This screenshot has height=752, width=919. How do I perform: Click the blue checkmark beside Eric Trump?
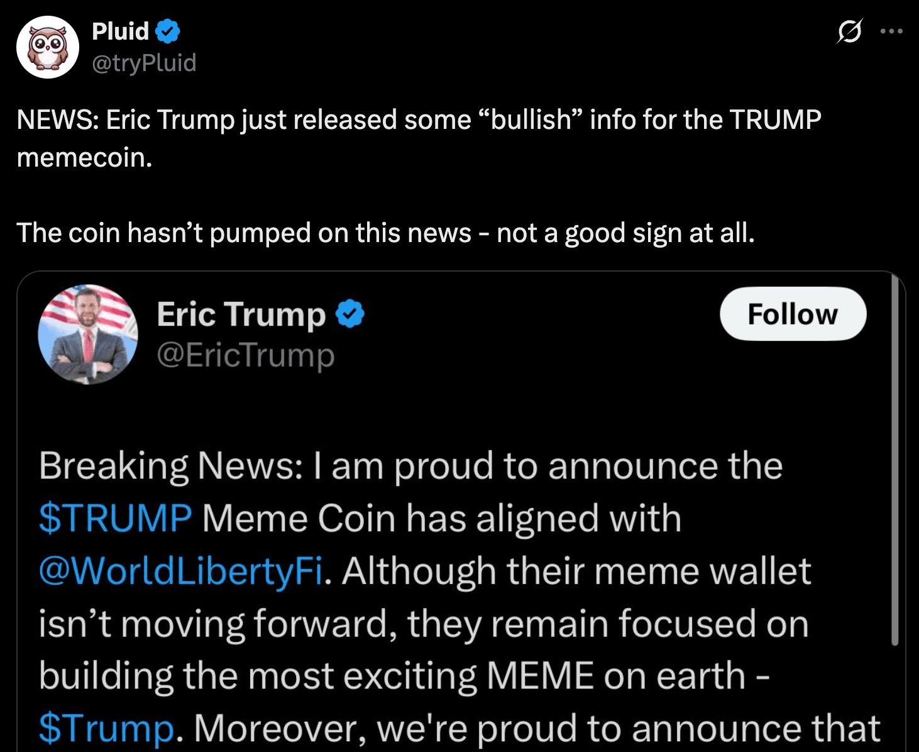point(349,314)
